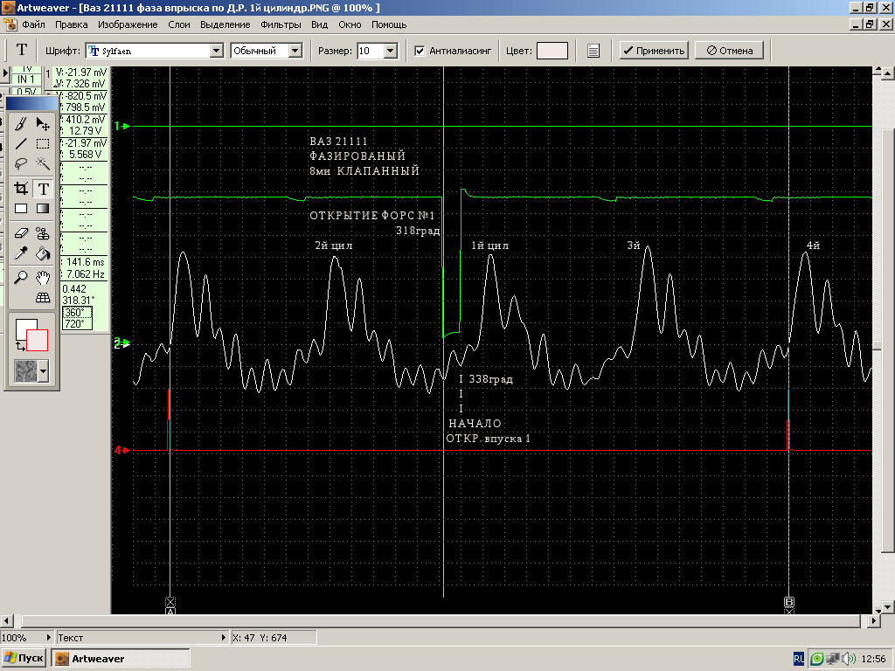The width and height of the screenshot is (895, 671).
Task: Select the Eyedropper color picker tool
Action: (21, 254)
